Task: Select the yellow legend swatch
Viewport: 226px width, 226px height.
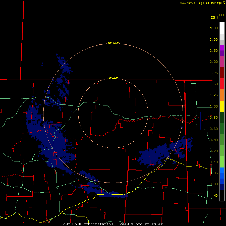Action: (x=222, y=106)
